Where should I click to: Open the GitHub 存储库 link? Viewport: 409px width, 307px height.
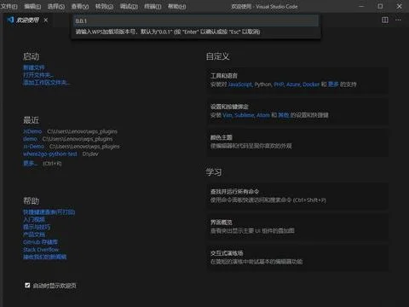click(x=40, y=242)
